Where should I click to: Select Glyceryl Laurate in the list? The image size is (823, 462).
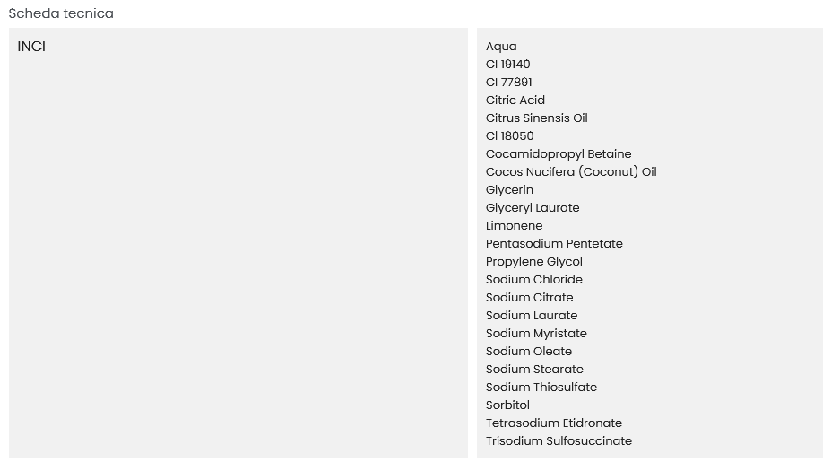click(533, 208)
